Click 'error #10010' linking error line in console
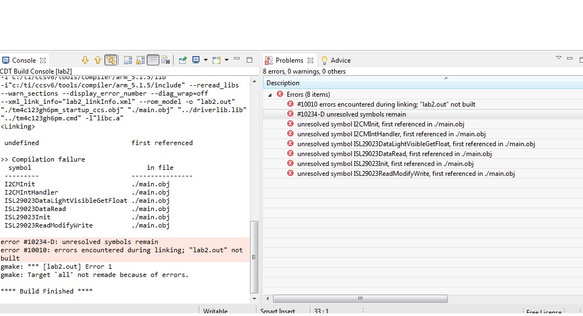 pyautogui.click(x=121, y=250)
